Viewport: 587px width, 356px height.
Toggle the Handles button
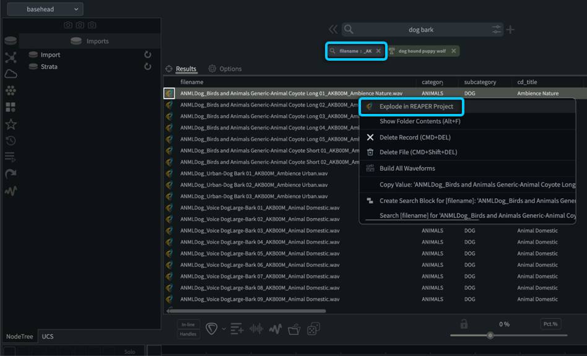tap(188, 334)
